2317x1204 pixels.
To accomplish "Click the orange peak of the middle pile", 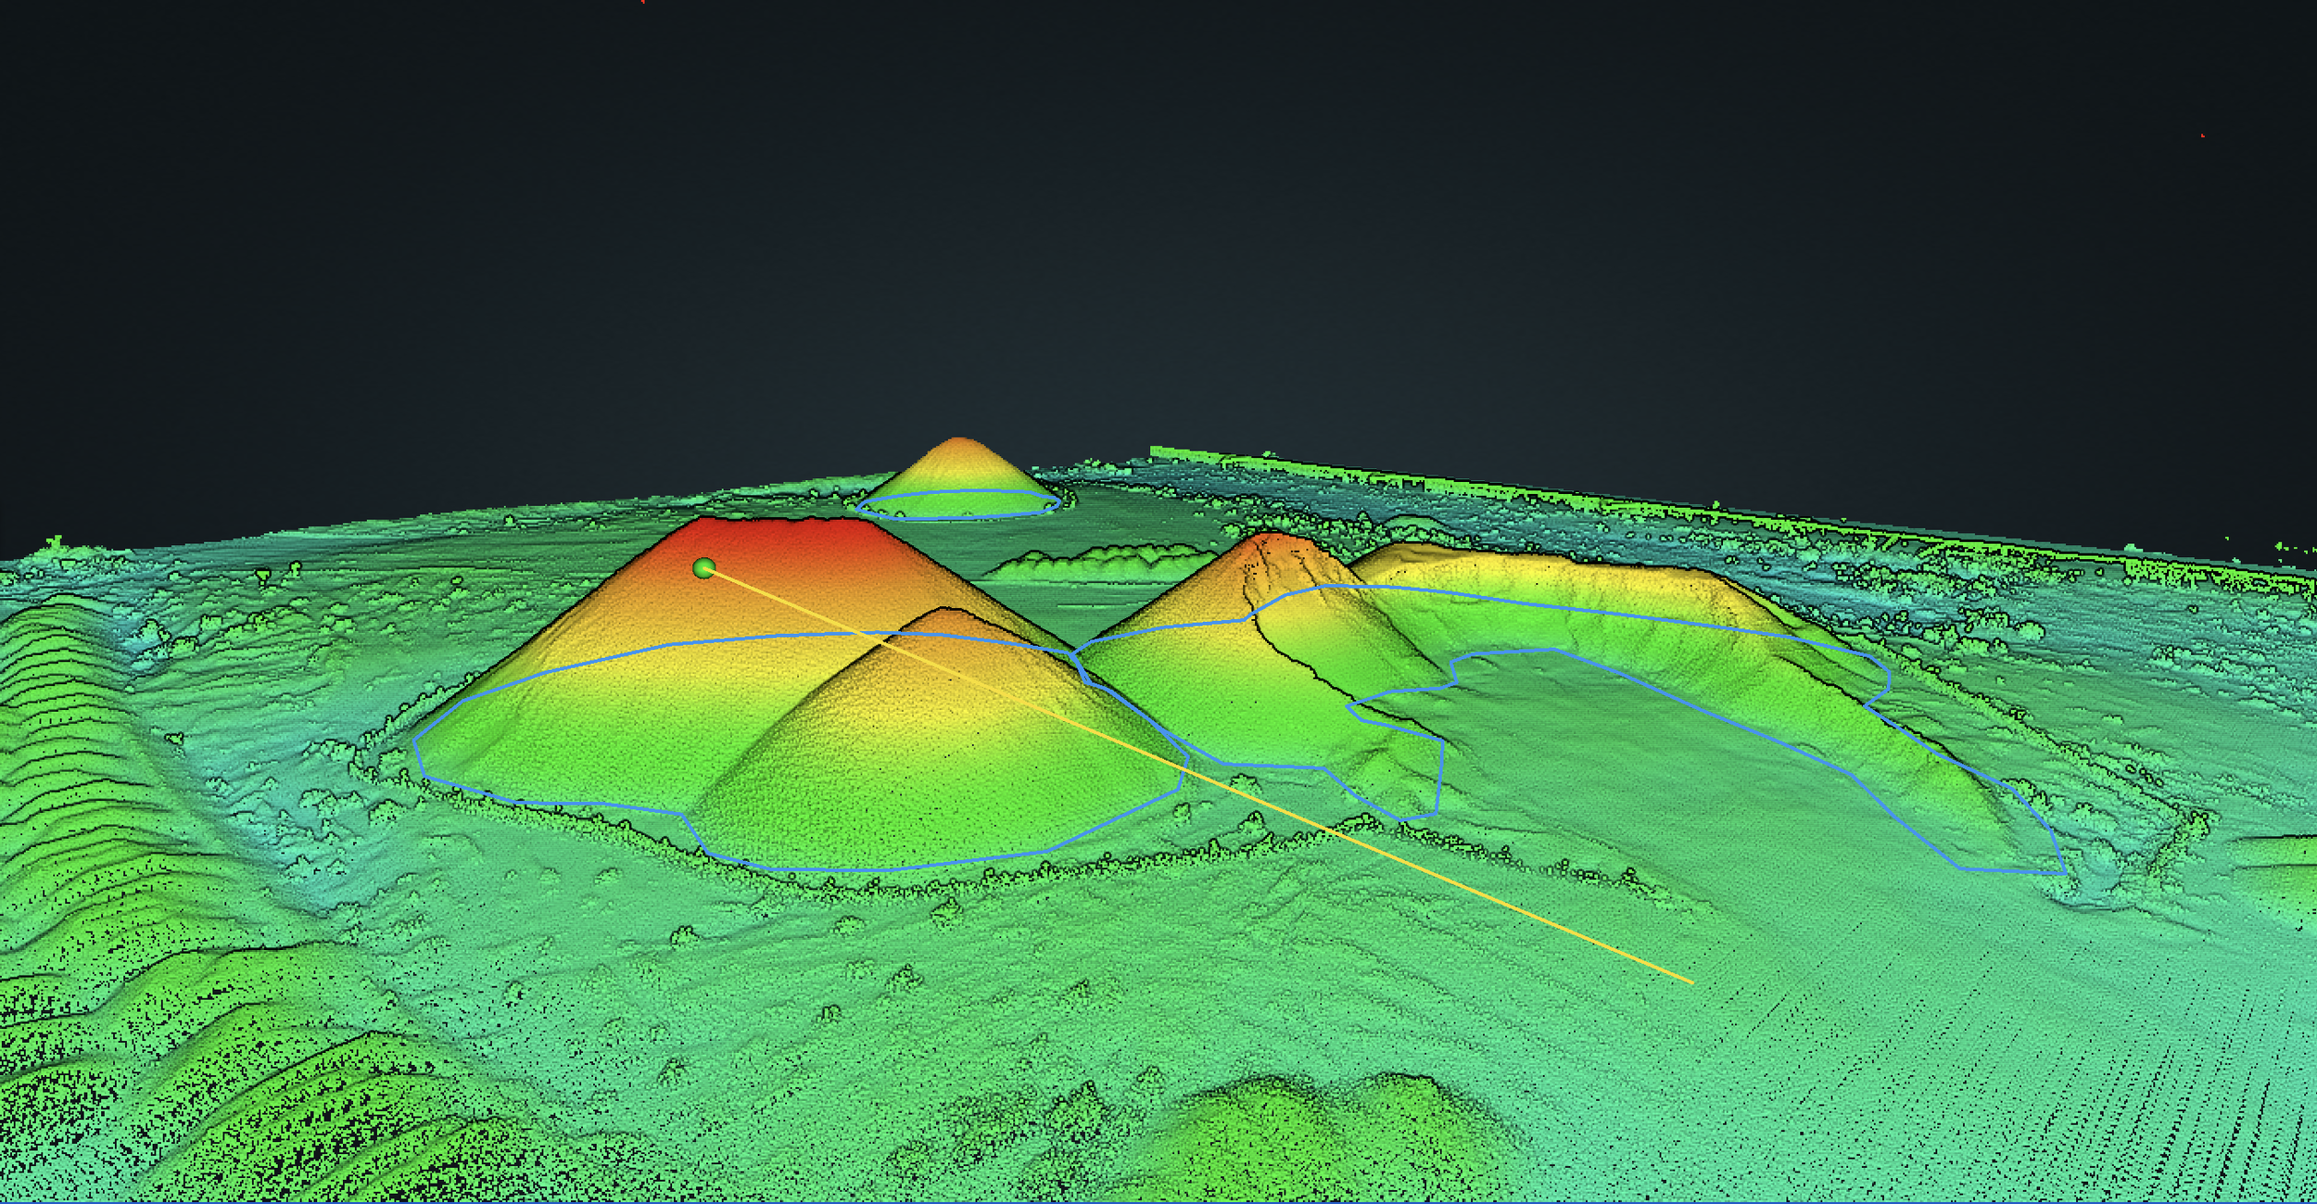I will [x=1272, y=539].
